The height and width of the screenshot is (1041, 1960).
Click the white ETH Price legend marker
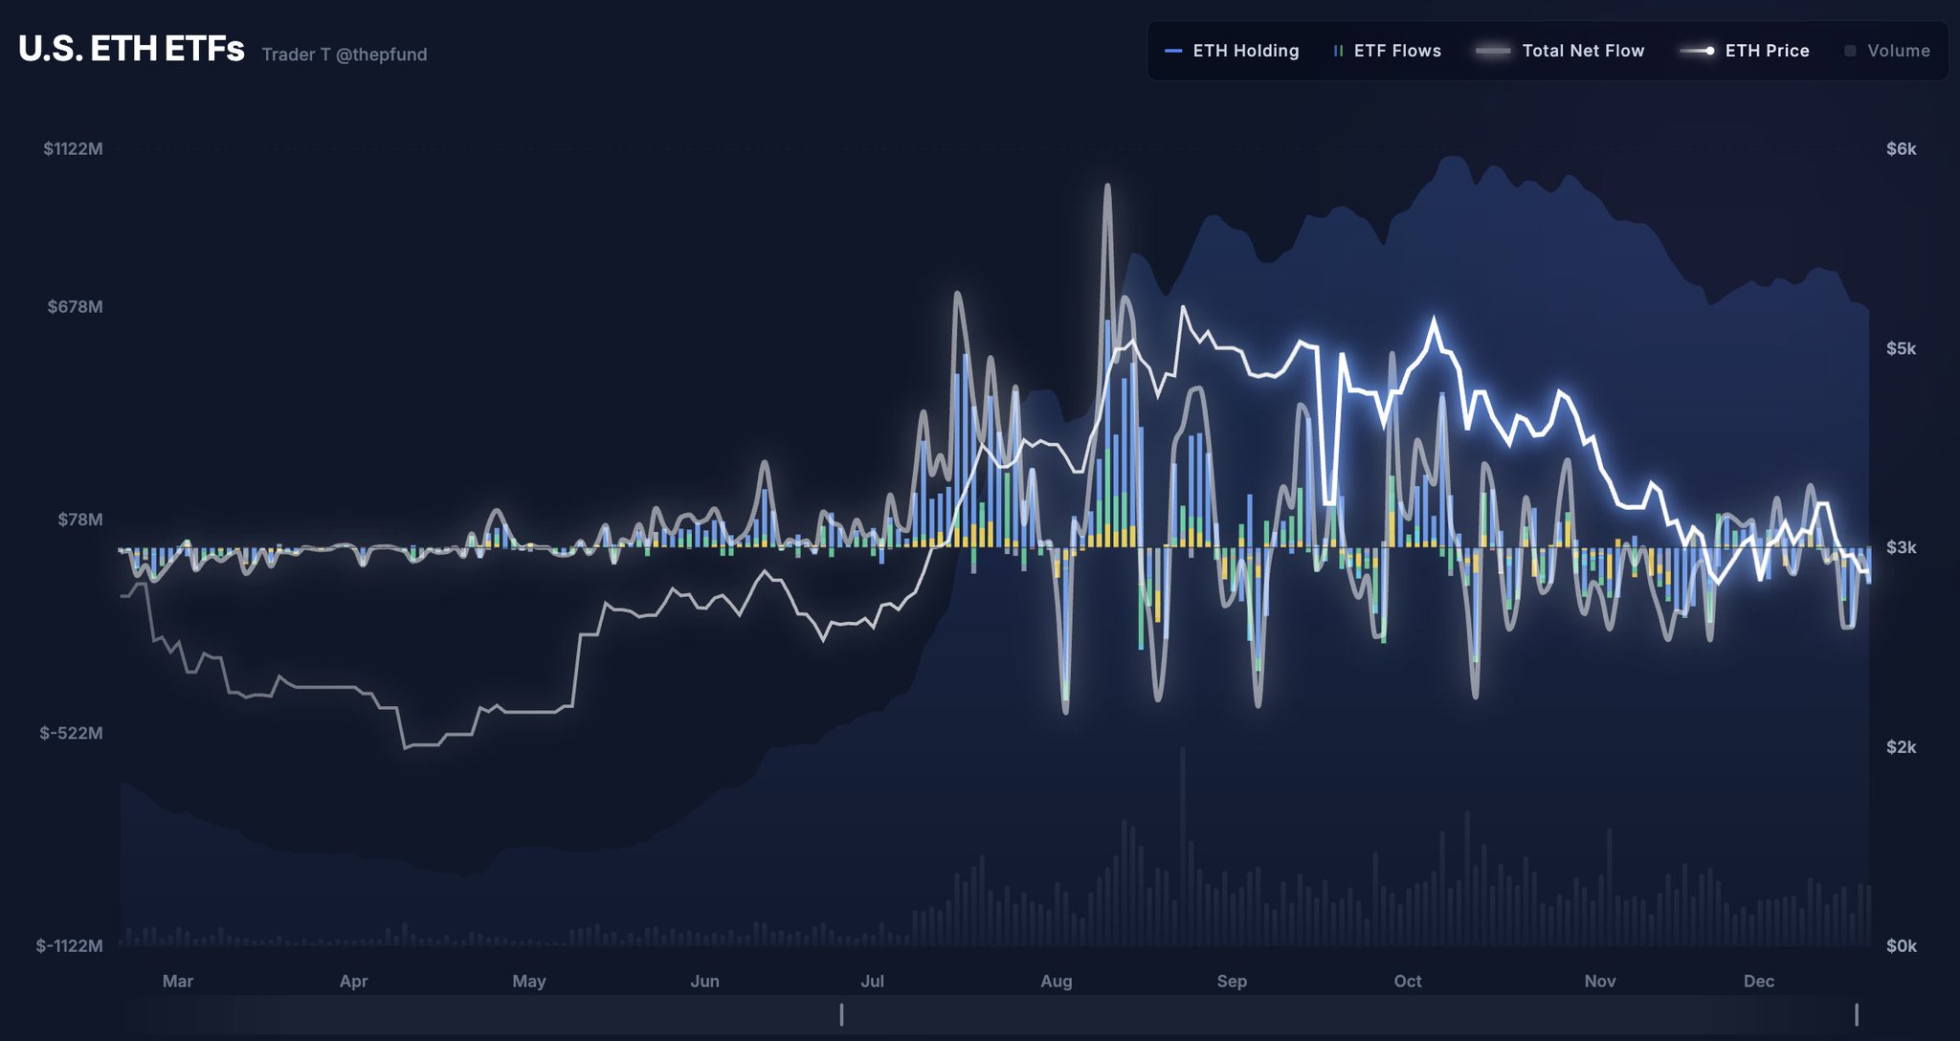(x=1697, y=51)
